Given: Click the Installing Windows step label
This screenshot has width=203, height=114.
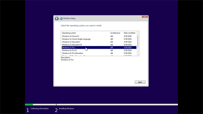Looking at the screenshot, I should (x=66, y=109).
